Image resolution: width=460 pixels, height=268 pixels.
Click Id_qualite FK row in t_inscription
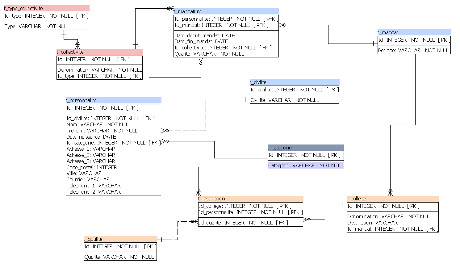244,223
